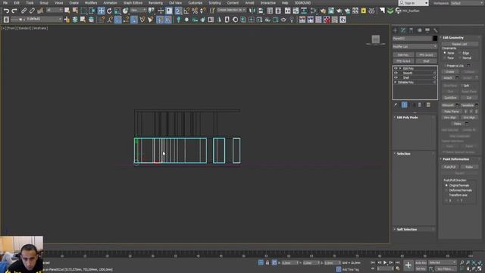Open the layer dropdown showing 0 (default)
485x273 pixels.
(36, 19)
